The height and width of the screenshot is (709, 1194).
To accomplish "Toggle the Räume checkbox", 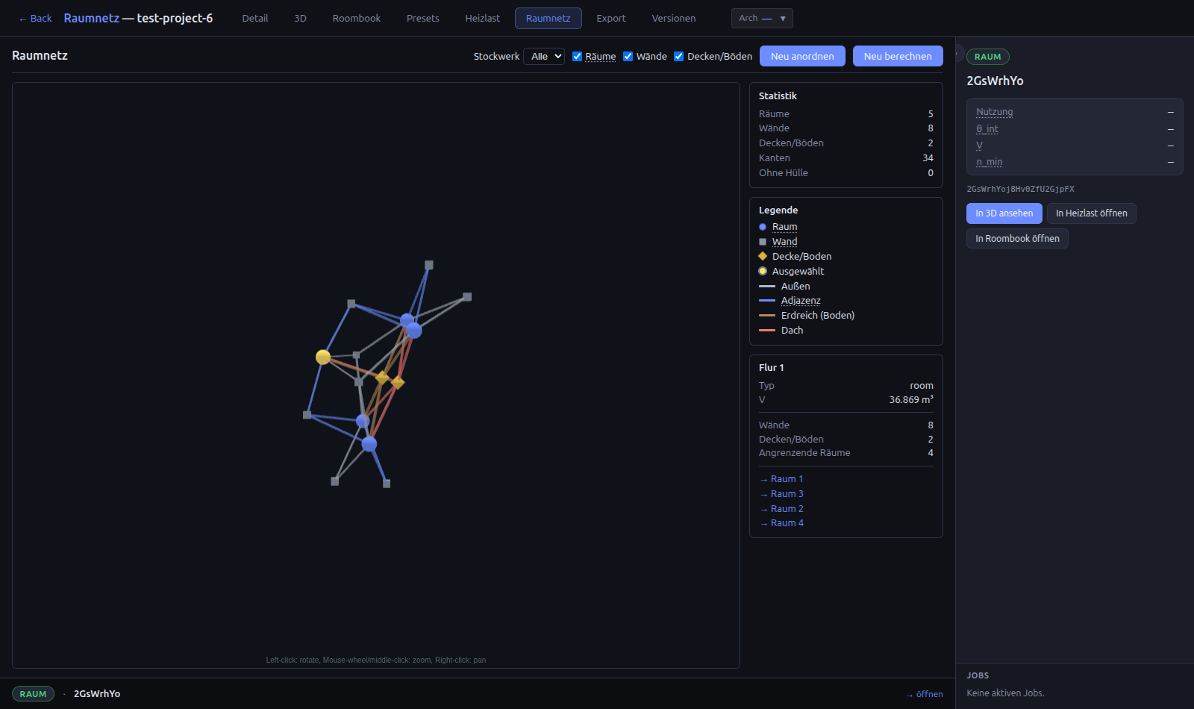I will click(x=577, y=56).
